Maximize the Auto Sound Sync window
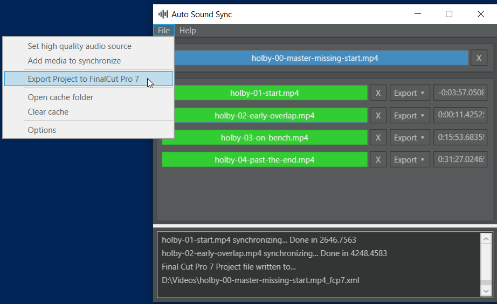 (x=449, y=14)
